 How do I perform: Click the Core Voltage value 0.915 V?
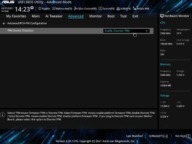point(180,44)
